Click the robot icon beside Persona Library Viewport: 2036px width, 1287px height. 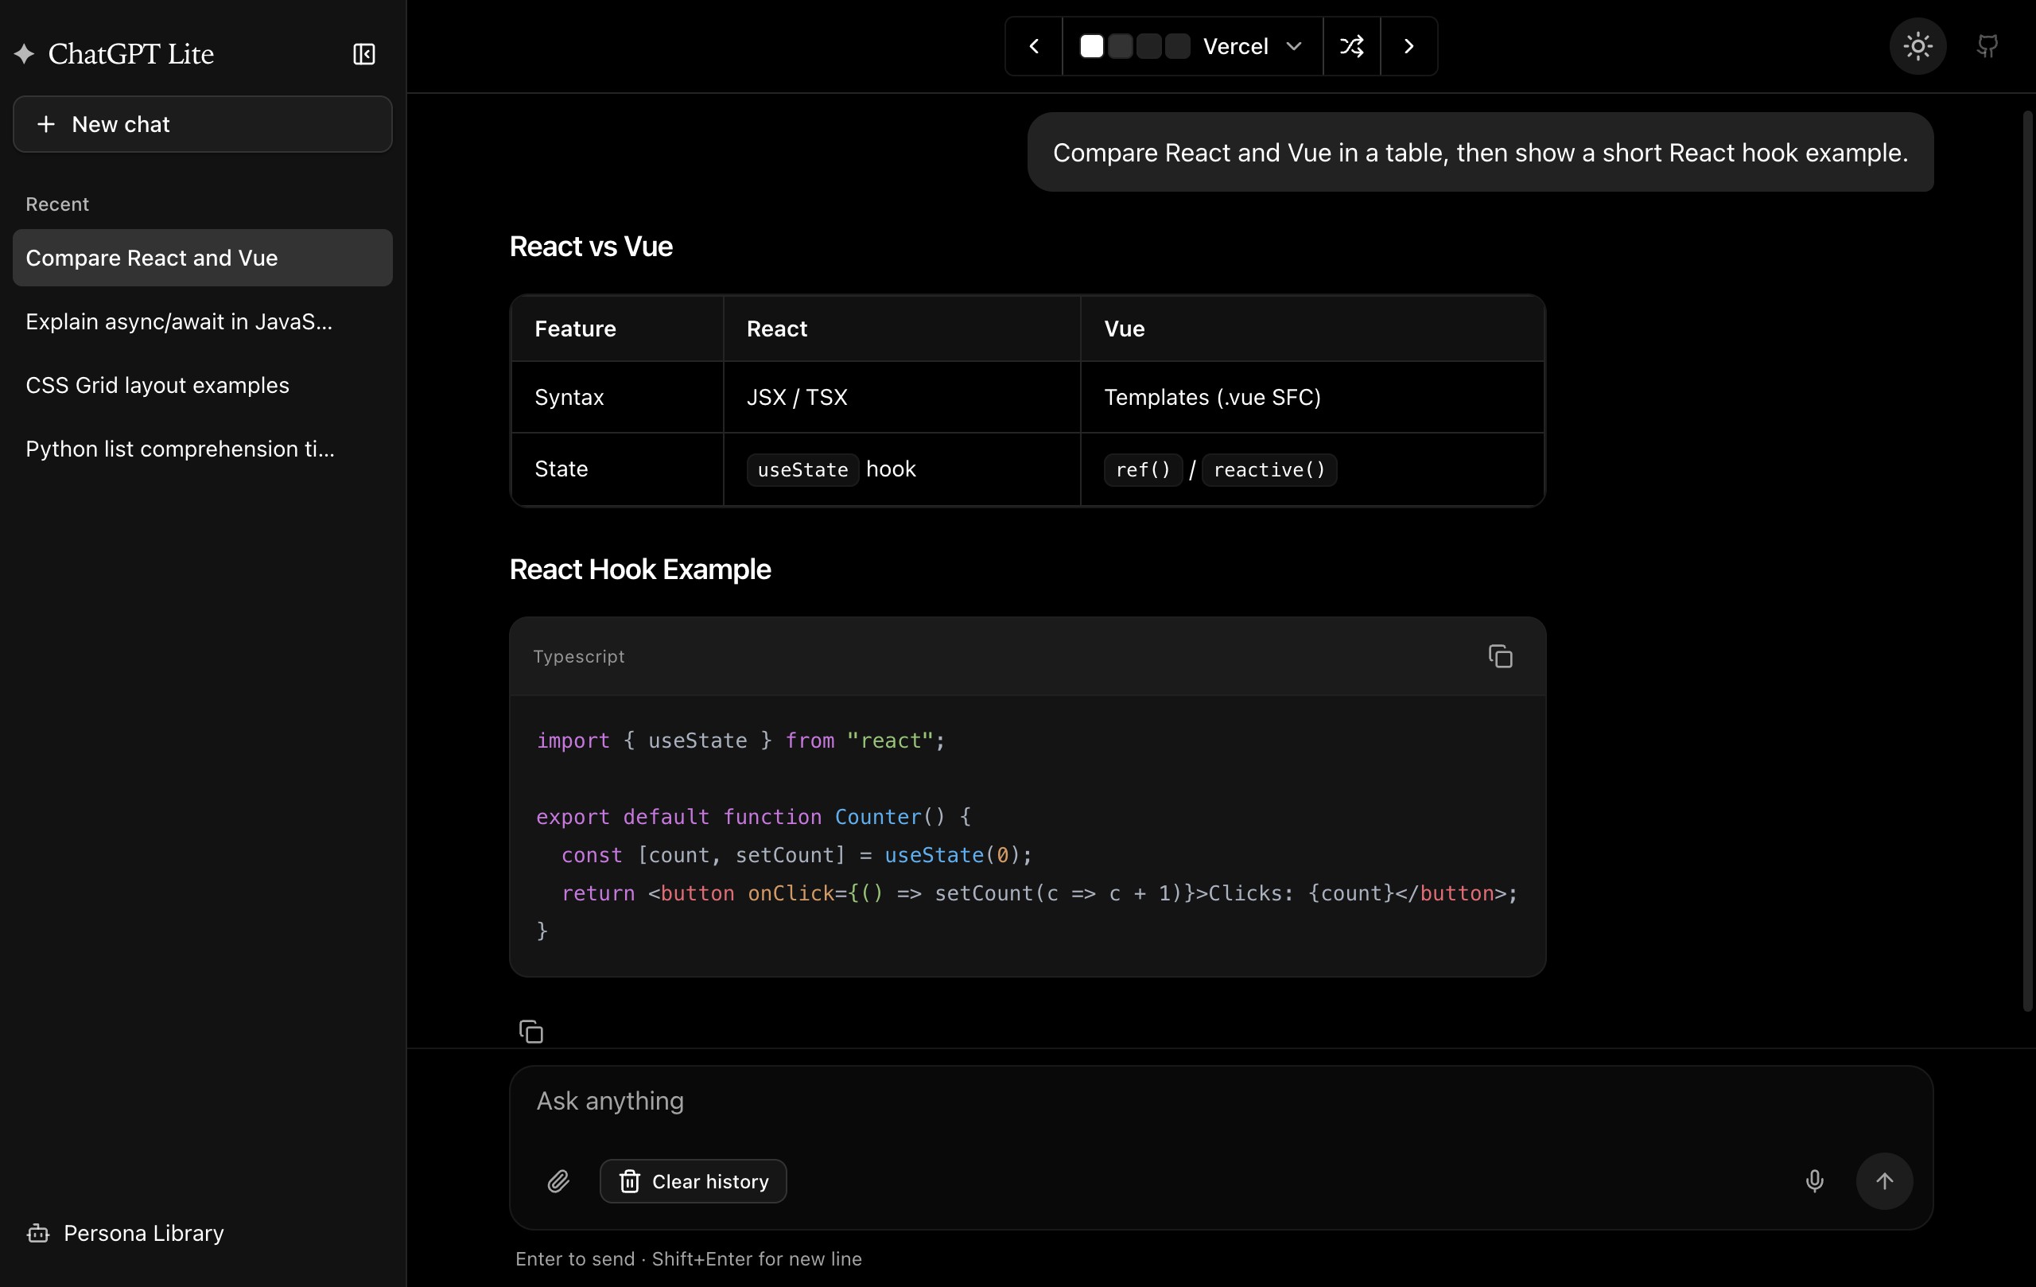click(x=38, y=1233)
